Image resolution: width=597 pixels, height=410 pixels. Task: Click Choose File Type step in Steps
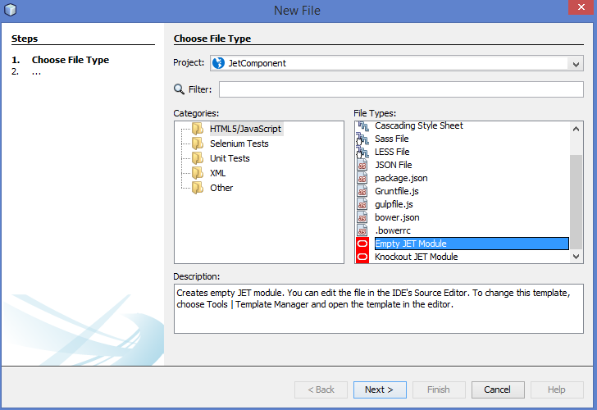click(71, 60)
